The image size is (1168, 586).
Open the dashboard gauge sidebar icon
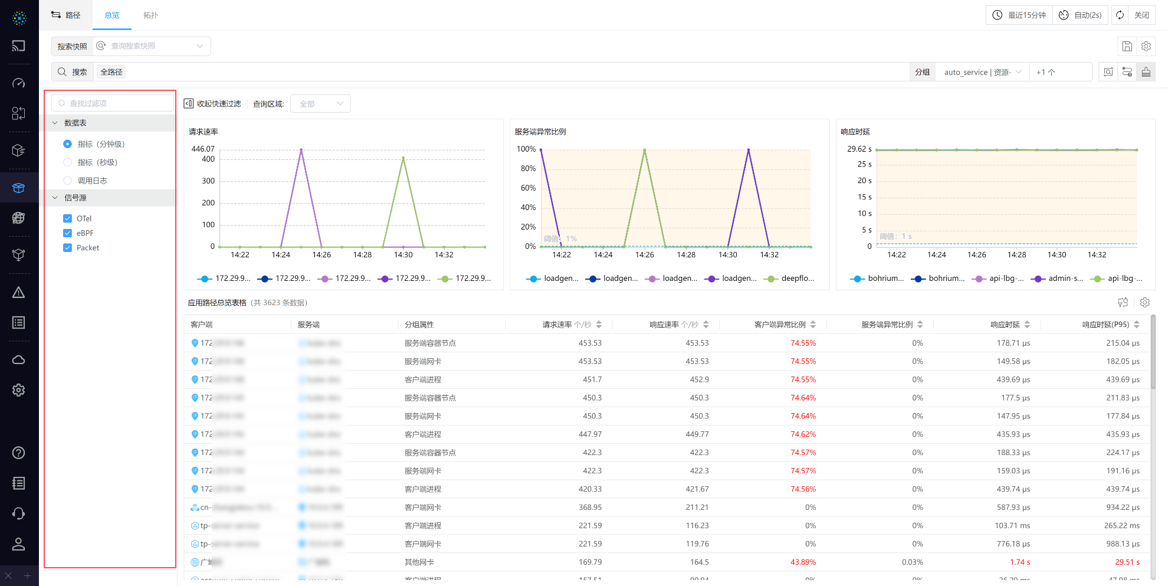(19, 83)
